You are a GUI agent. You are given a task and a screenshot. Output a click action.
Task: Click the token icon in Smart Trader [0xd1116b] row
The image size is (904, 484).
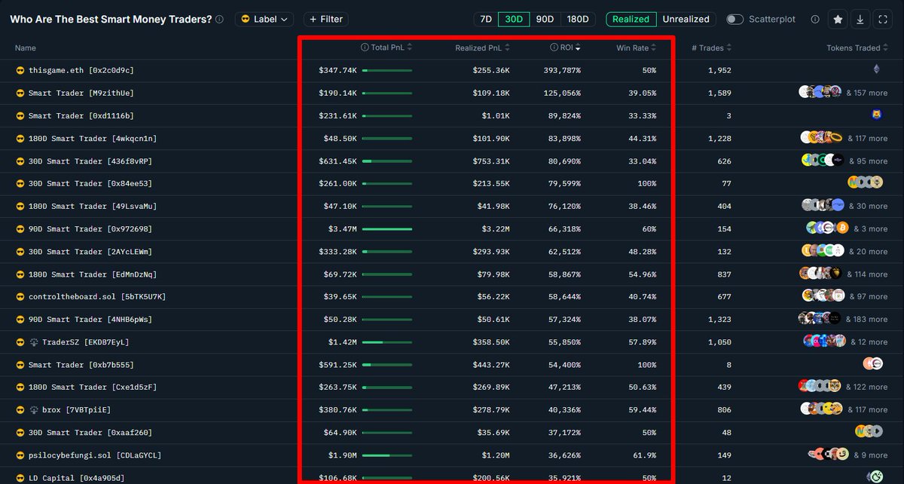tap(875, 115)
